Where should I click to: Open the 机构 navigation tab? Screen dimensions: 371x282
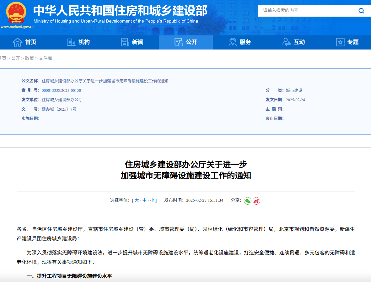pyautogui.click(x=78, y=42)
